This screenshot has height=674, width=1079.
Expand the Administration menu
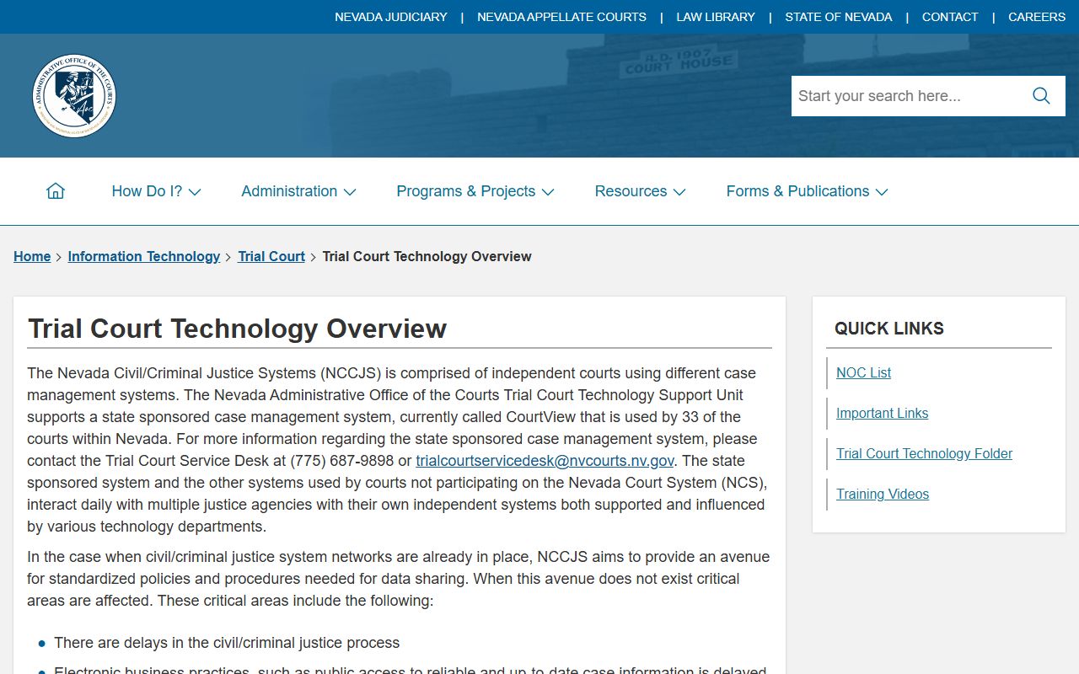tap(298, 191)
